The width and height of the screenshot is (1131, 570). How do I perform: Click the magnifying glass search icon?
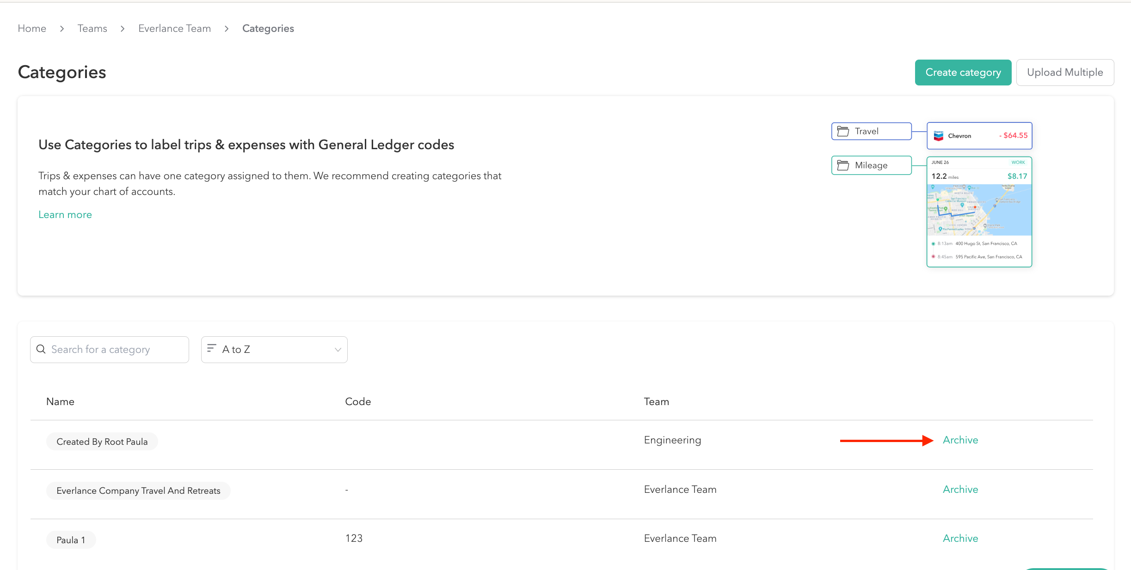point(41,349)
